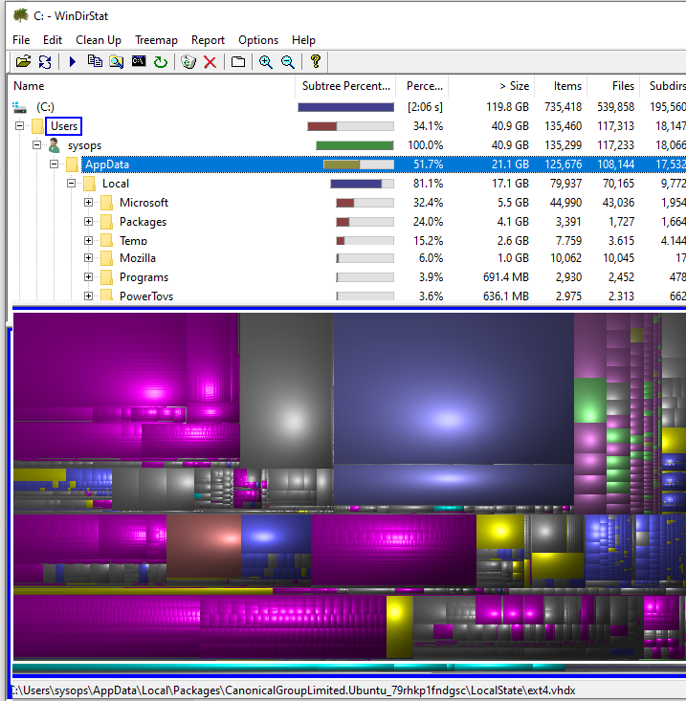Click the subtree percent bar for Local
This screenshot has height=701, width=686.
363,184
